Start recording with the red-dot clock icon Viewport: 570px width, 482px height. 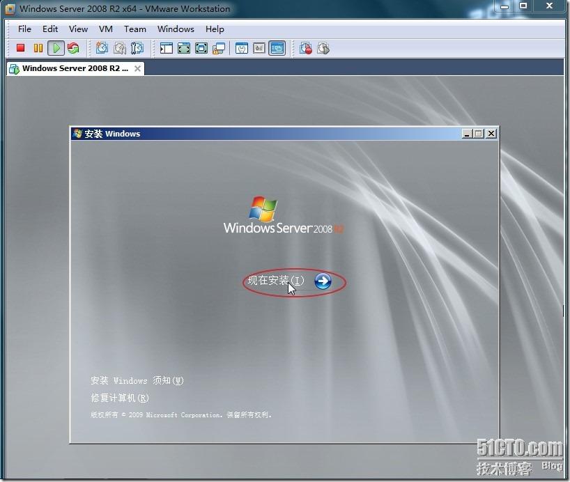[x=306, y=48]
